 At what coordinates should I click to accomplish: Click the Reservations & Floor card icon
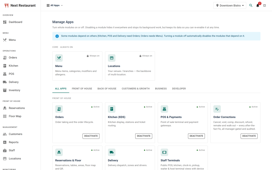pyautogui.click(x=59, y=152)
